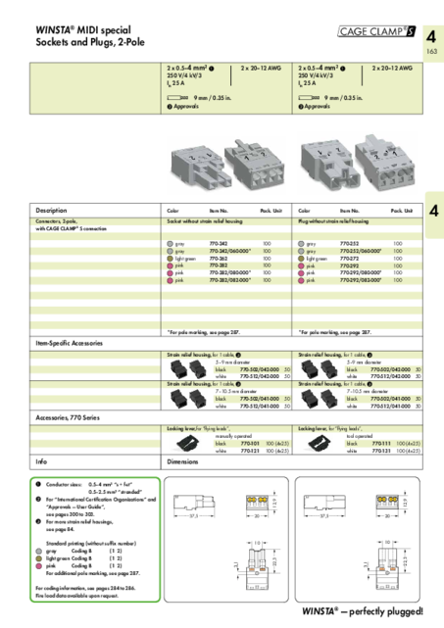Image resolution: width=444 pixels, height=628 pixels.
Task: Click the tool-operated locking lever image for 770-111
Action: point(319,443)
